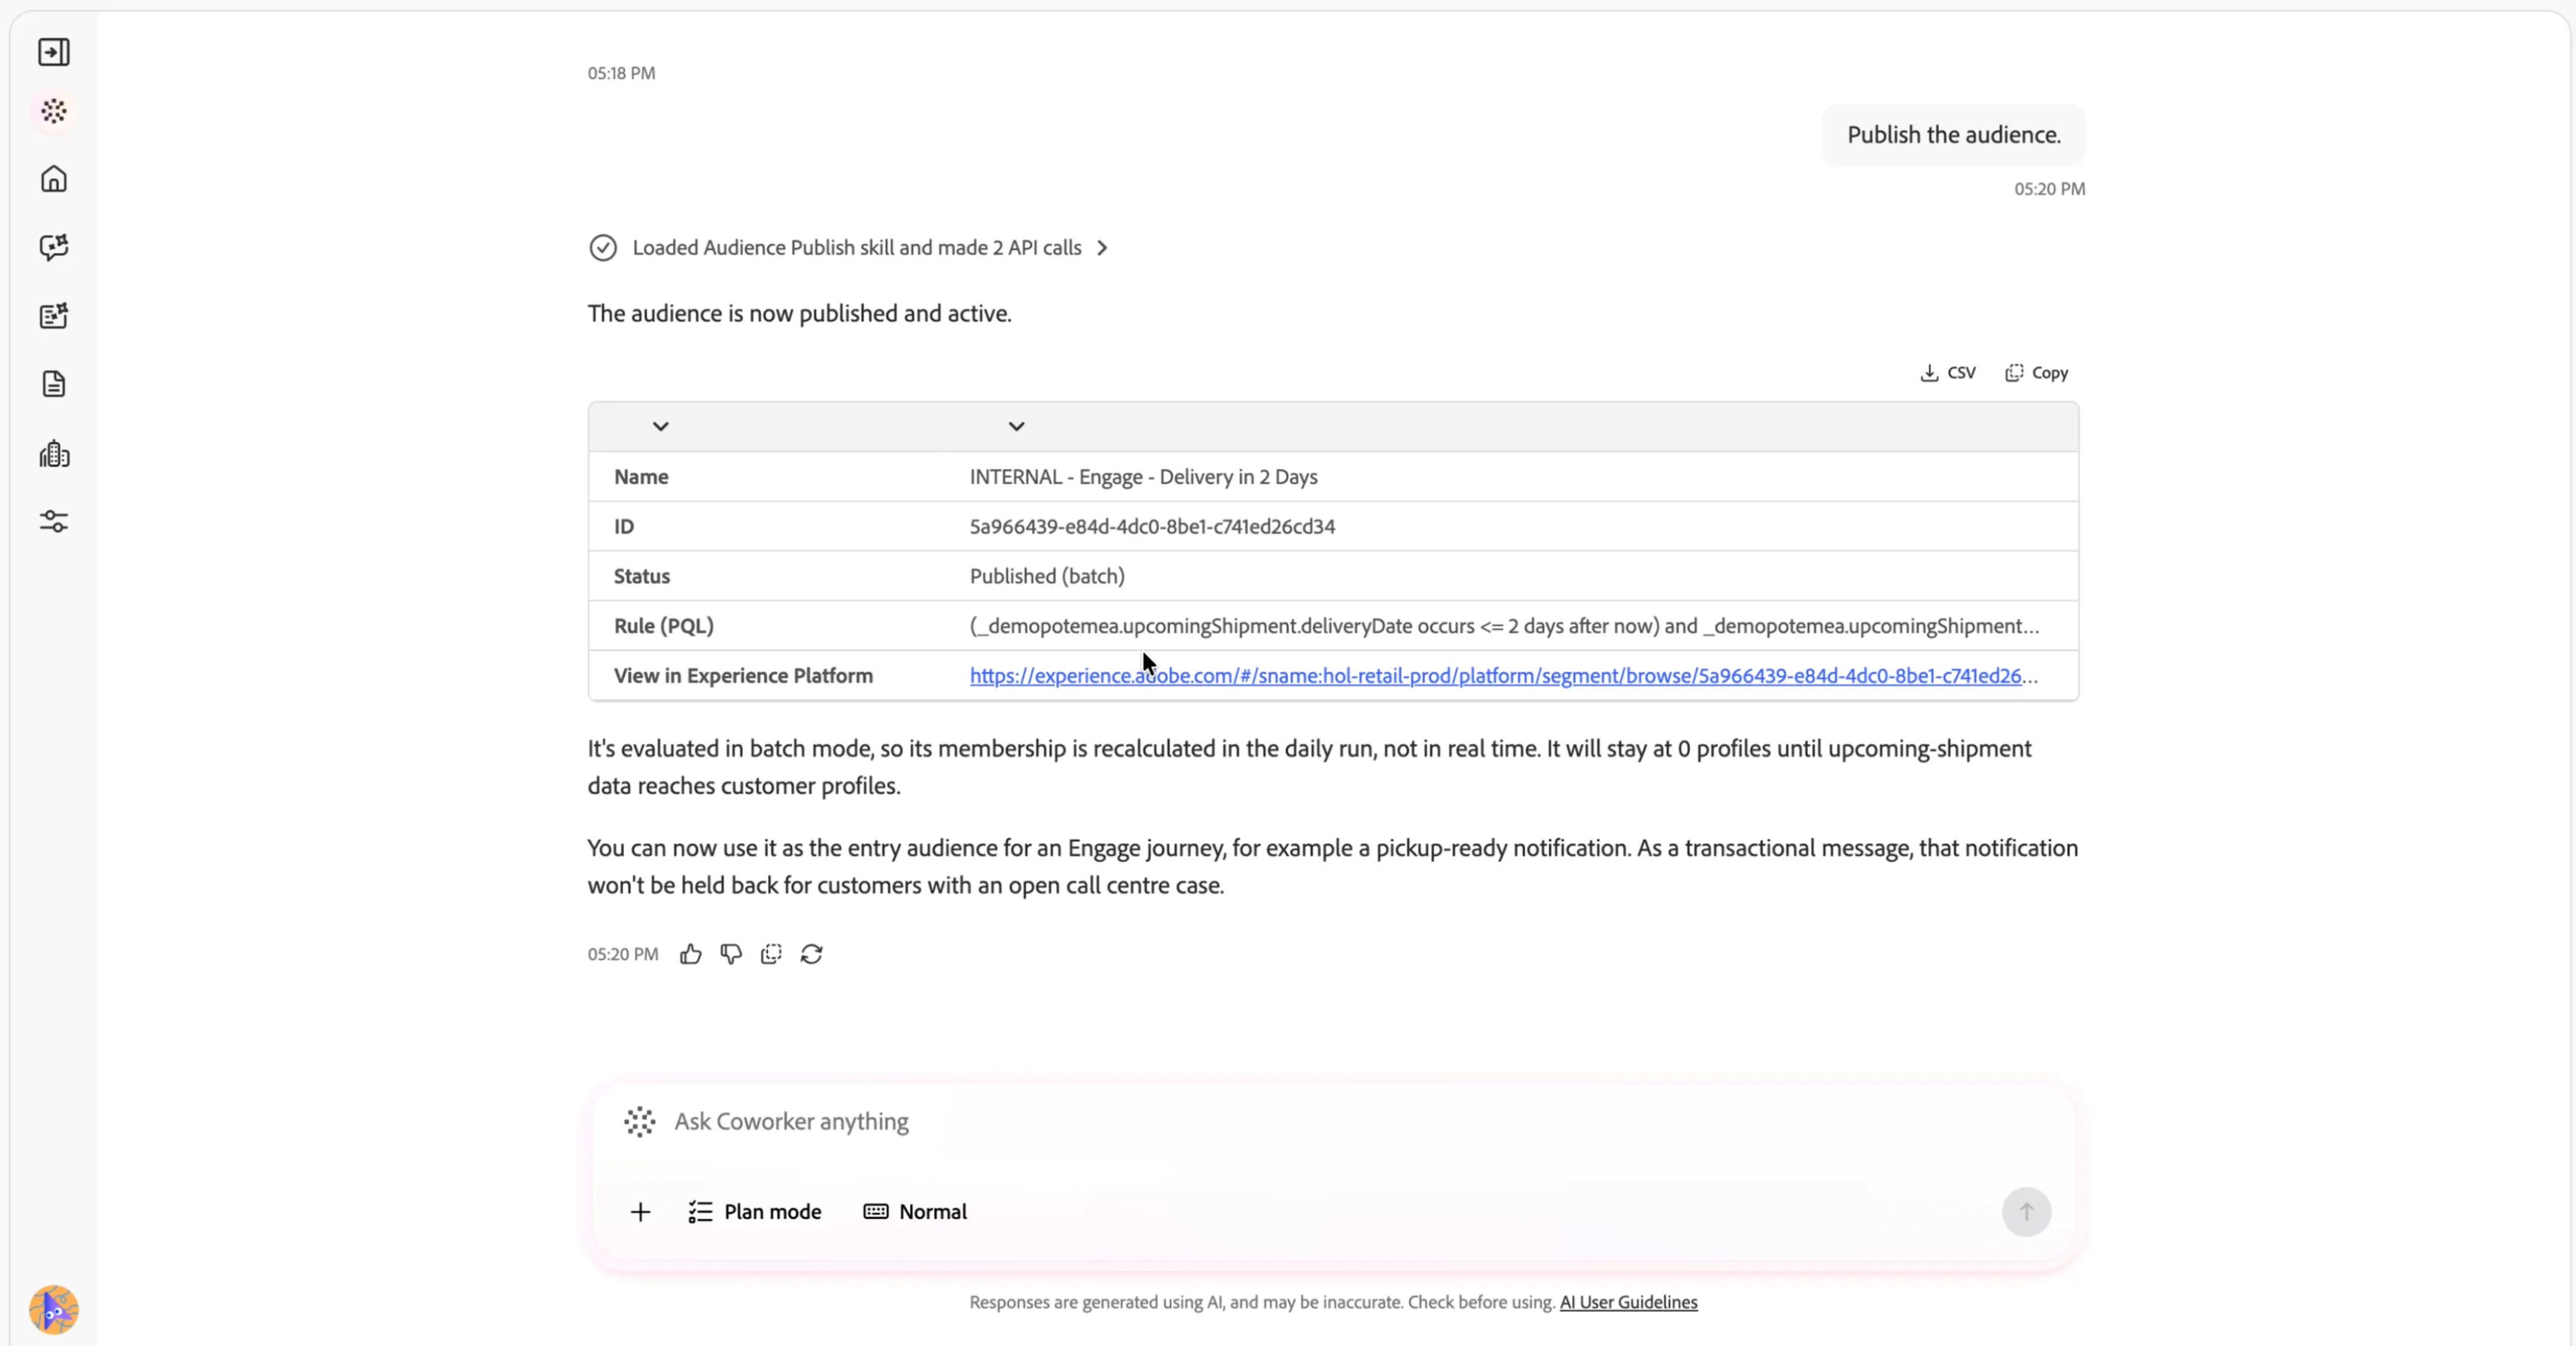This screenshot has height=1346, width=2576.
Task: Open the document icon in sidebar
Action: [x=54, y=384]
